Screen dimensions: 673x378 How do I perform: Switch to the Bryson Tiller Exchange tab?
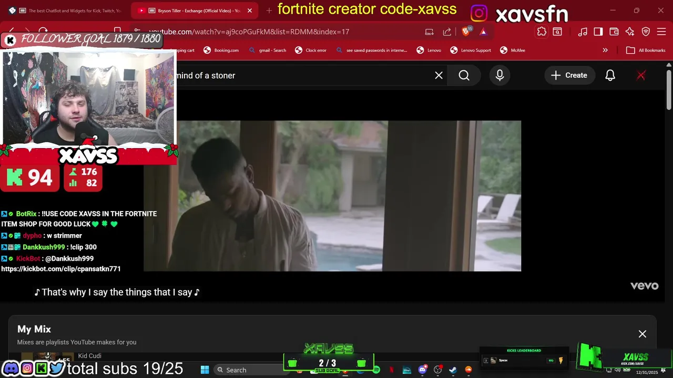[x=193, y=10]
